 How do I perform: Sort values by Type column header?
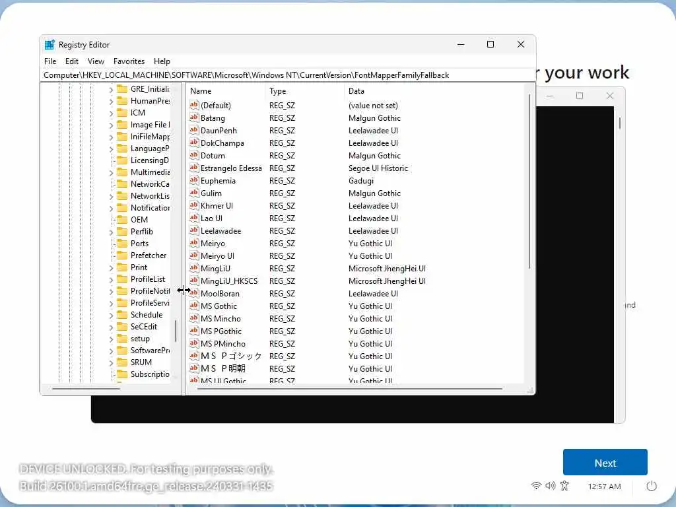click(305, 91)
